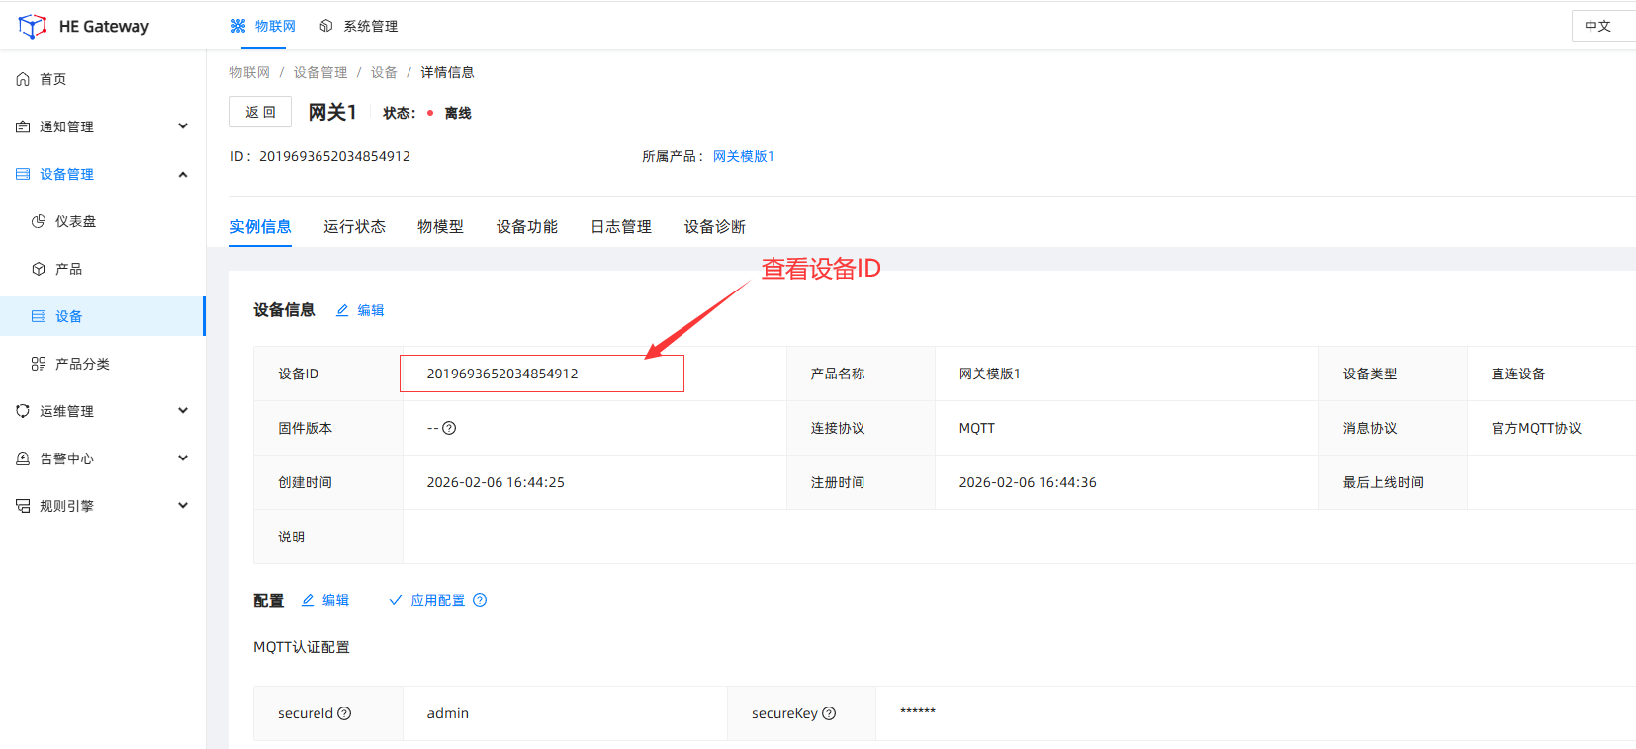Click the secureId help question icon
The width and height of the screenshot is (1636, 749).
coord(344,713)
